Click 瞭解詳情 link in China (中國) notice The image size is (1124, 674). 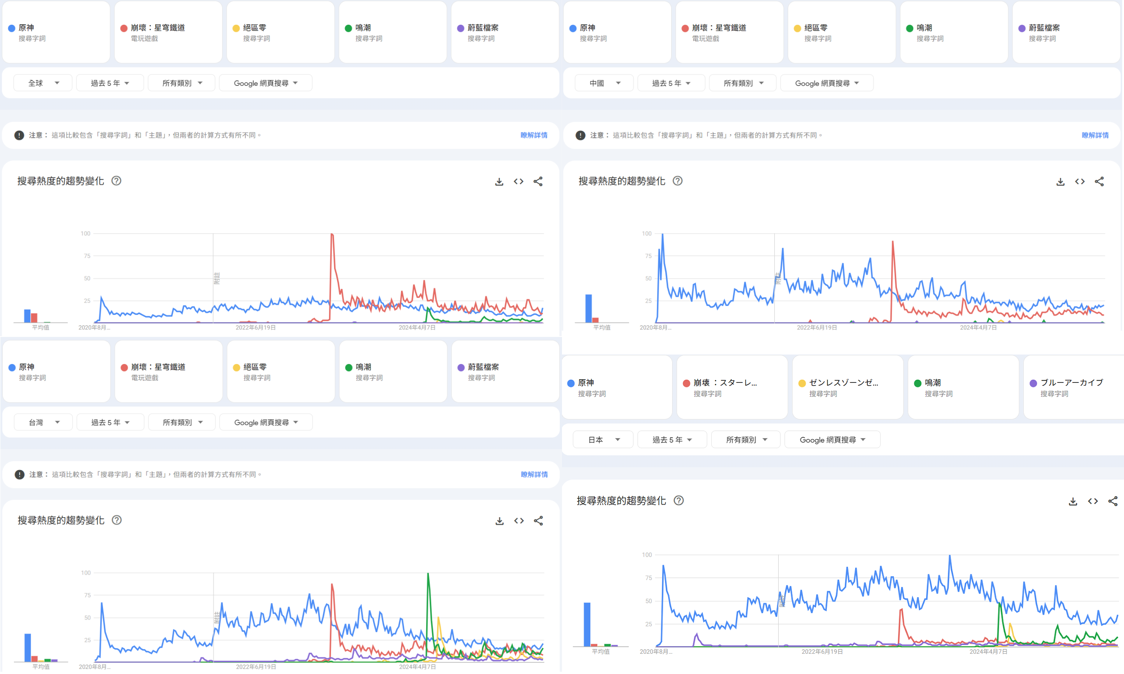click(x=1094, y=135)
